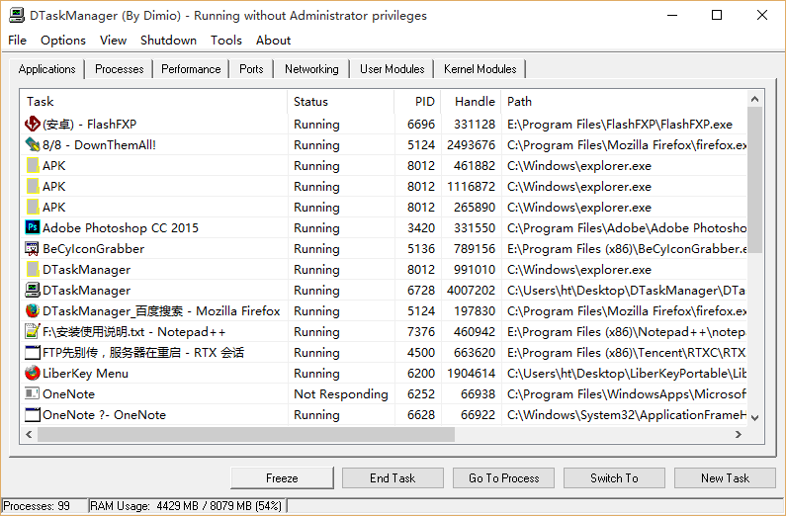Click the Go To Process button
786x516 pixels.
(x=504, y=478)
